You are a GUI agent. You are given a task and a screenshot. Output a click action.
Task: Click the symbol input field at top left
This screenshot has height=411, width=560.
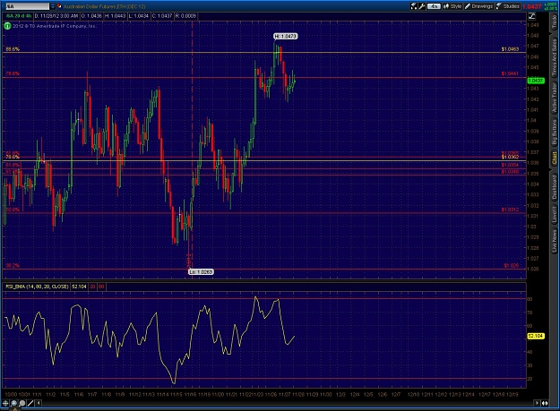27,6
